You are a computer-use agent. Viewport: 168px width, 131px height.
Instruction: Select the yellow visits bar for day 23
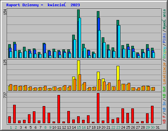pos(118,73)
